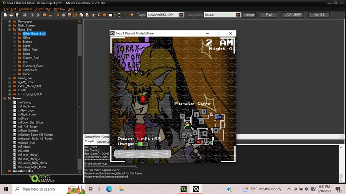The height and width of the screenshot is (194, 346).
Task: Open the Window menu
Action: coord(60,9)
